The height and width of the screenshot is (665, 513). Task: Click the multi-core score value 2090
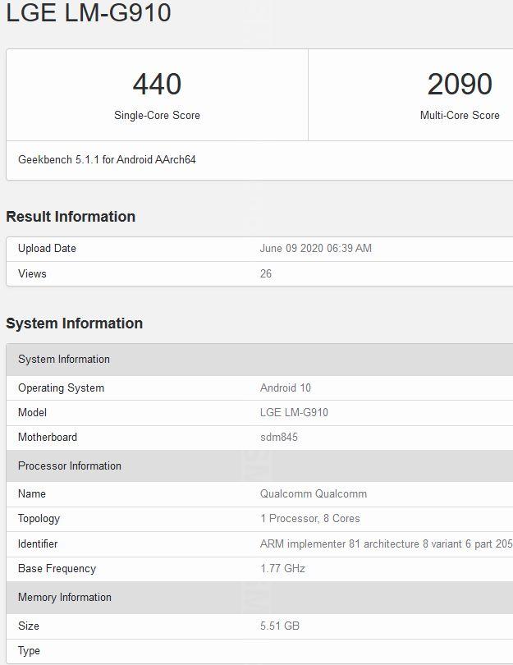point(460,85)
